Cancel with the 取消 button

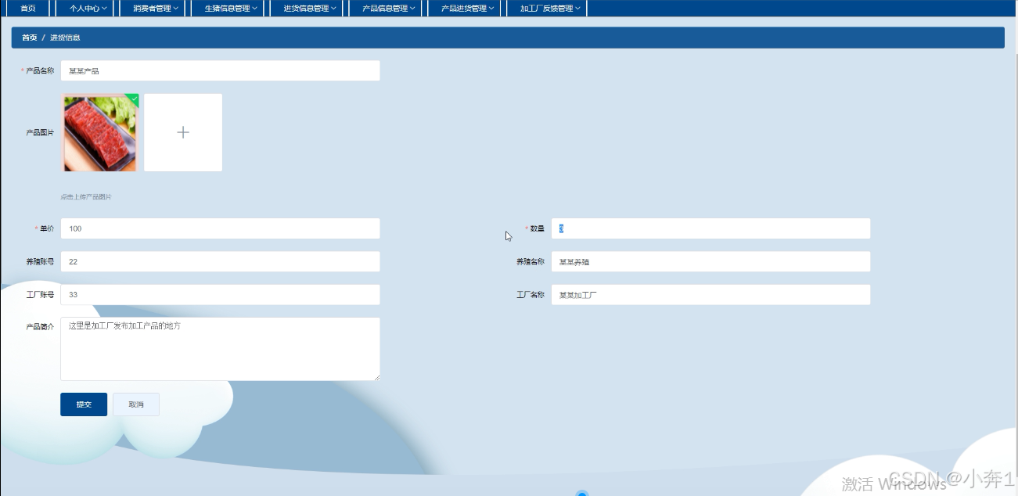(136, 404)
